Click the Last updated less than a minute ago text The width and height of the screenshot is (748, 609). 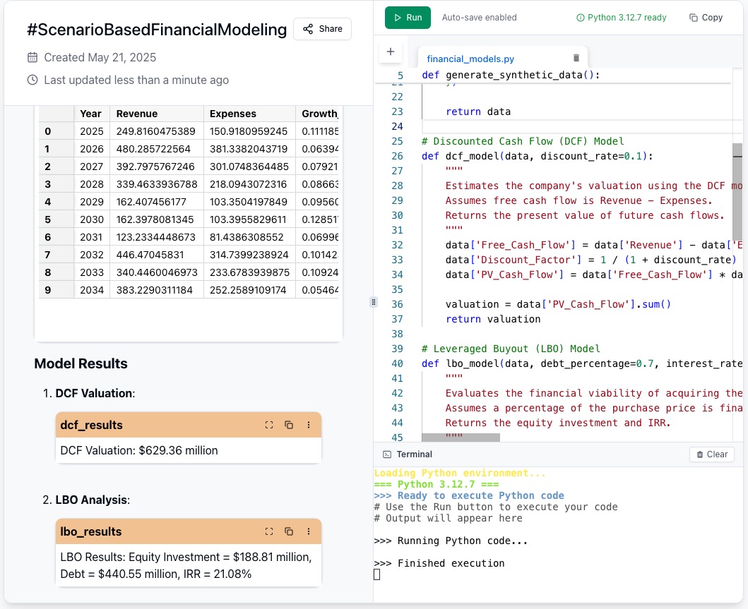click(136, 80)
